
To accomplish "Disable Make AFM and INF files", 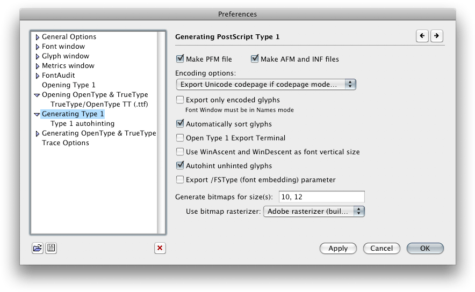I will coord(255,59).
